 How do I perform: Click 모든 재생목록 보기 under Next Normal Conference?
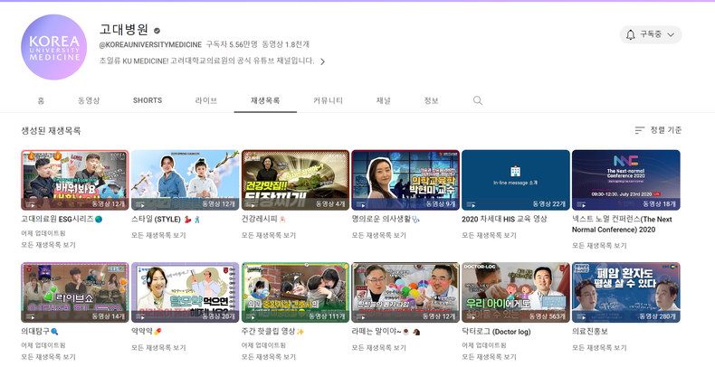pyautogui.click(x=600, y=246)
